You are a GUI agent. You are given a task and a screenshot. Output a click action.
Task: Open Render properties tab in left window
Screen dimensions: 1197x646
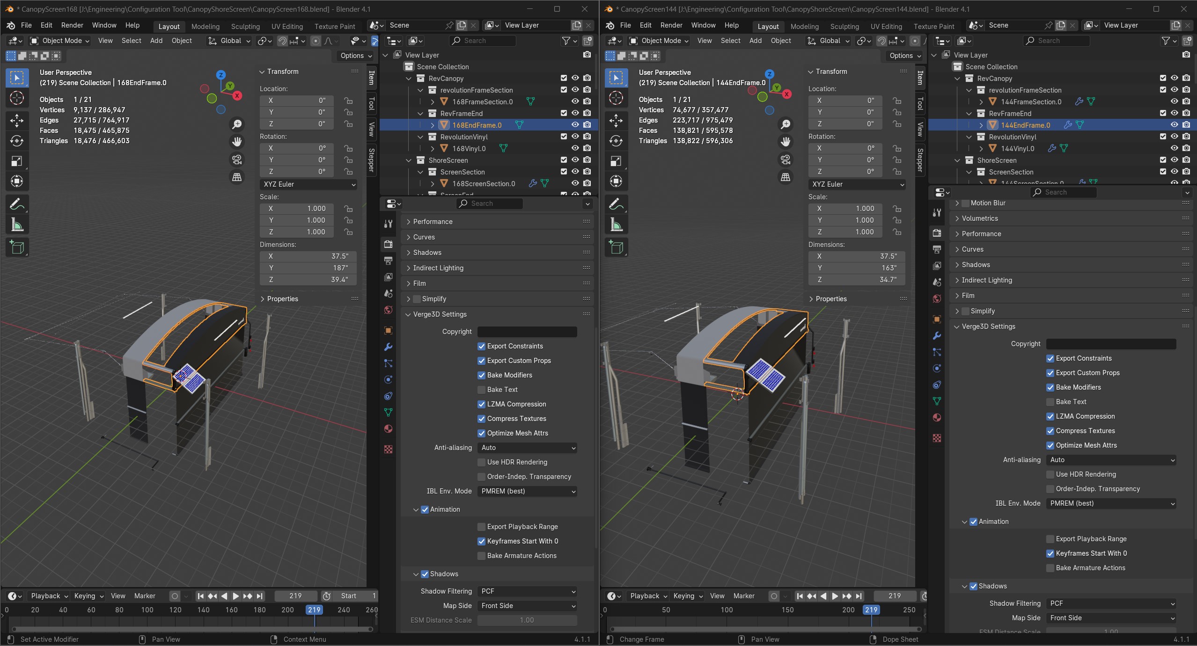(388, 244)
